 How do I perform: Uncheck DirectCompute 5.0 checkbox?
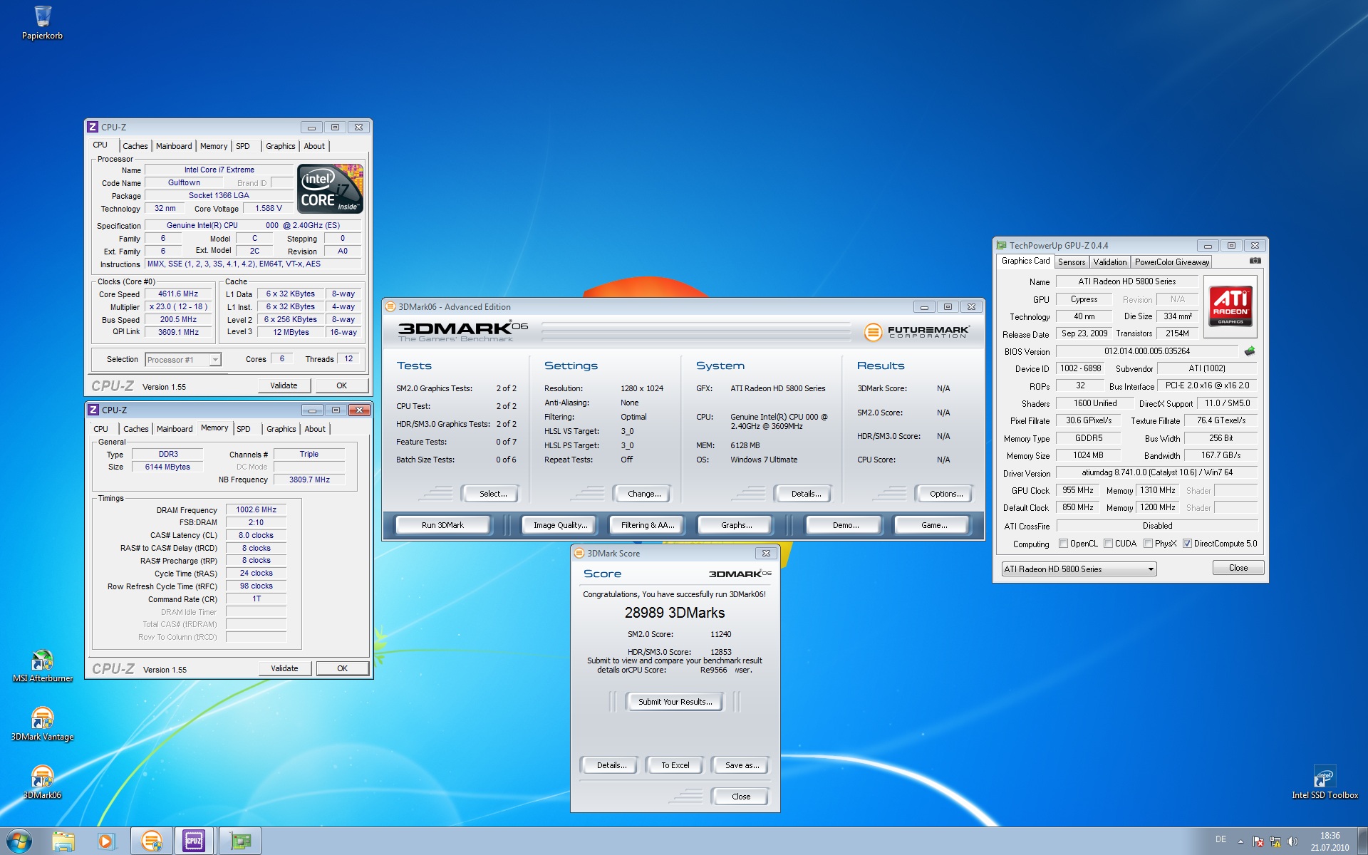1187,544
